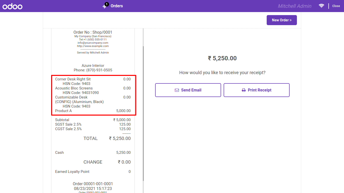The height and width of the screenshot is (193, 344).
Task: Click the Cash amount 5,250.00
Action: click(x=123, y=153)
